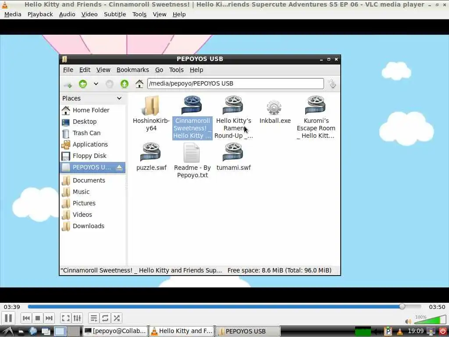This screenshot has height=337, width=449.
Task: Expand the Places side pane dropdown
Action: [x=119, y=98]
